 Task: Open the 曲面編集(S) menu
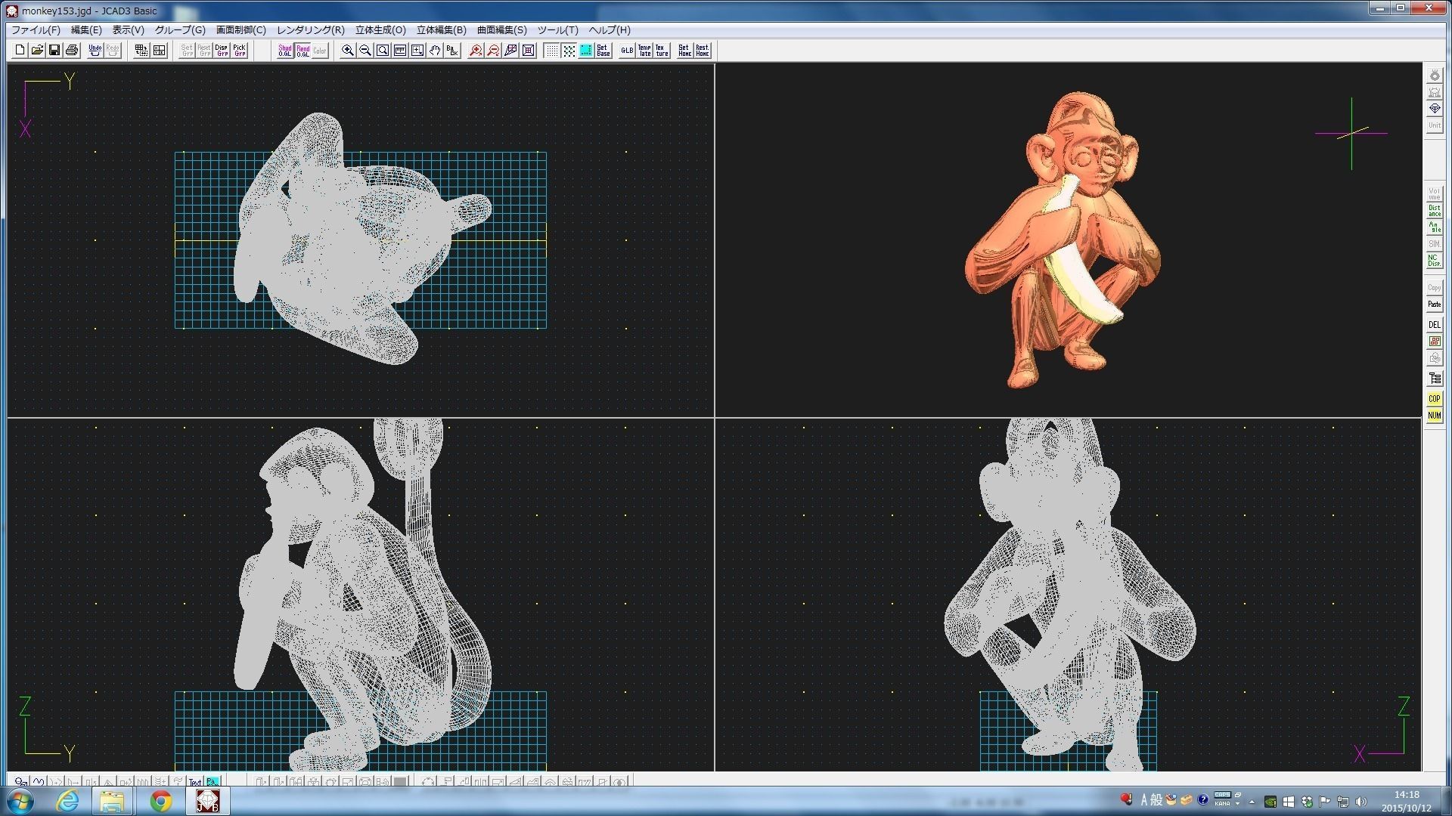(502, 30)
